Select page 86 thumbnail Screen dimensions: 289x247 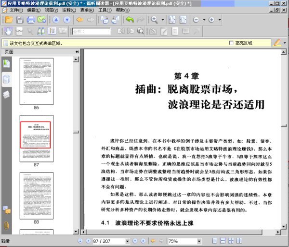coord(36,81)
